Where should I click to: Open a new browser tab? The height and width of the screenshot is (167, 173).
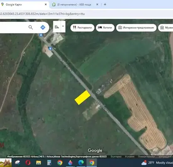(105, 5)
